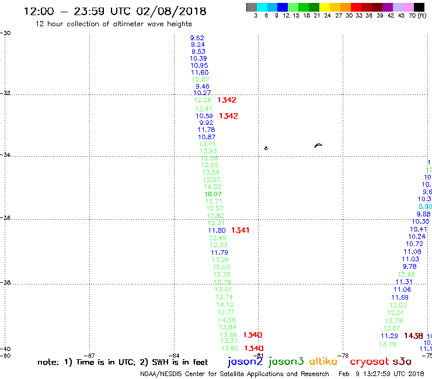Select the s3a satellite legend label
432x379 pixels.
tap(402, 362)
